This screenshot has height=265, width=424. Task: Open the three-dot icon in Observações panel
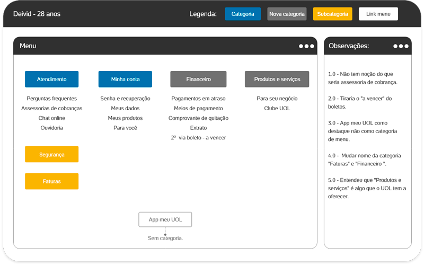click(x=401, y=46)
